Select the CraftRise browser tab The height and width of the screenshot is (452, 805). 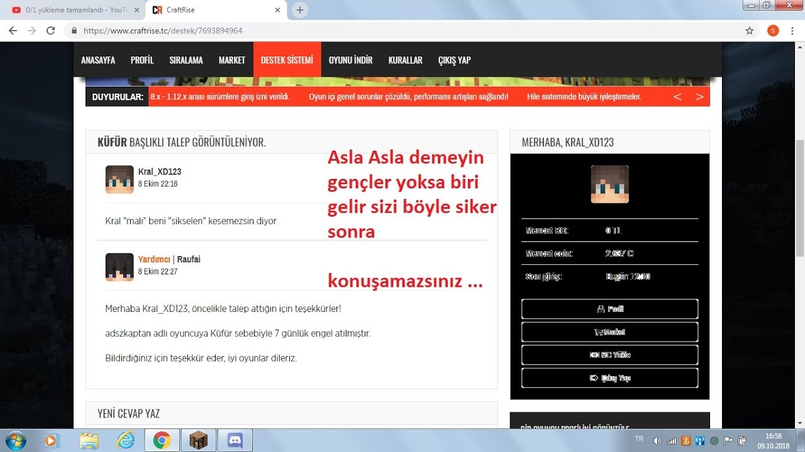(x=217, y=10)
